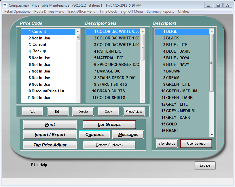The image size is (235, 187).
Task: Click the Descriptors list scroll down arrow
Action: click(x=212, y=135)
